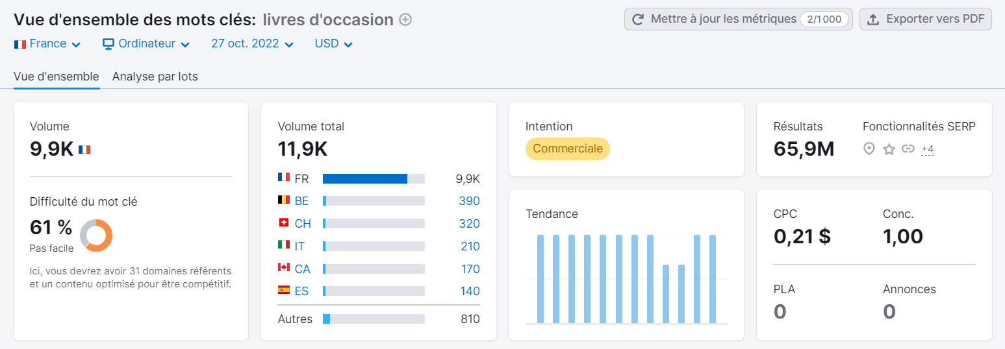Click the keyword difficulty donut chart

[x=96, y=235]
